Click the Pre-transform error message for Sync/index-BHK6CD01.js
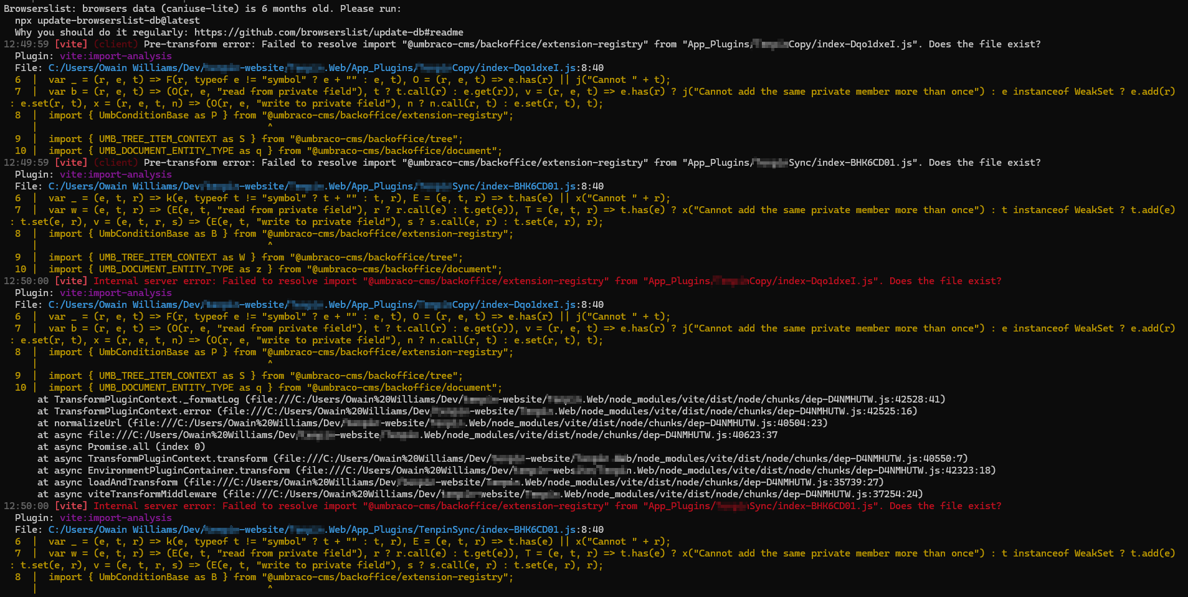 tap(592, 163)
